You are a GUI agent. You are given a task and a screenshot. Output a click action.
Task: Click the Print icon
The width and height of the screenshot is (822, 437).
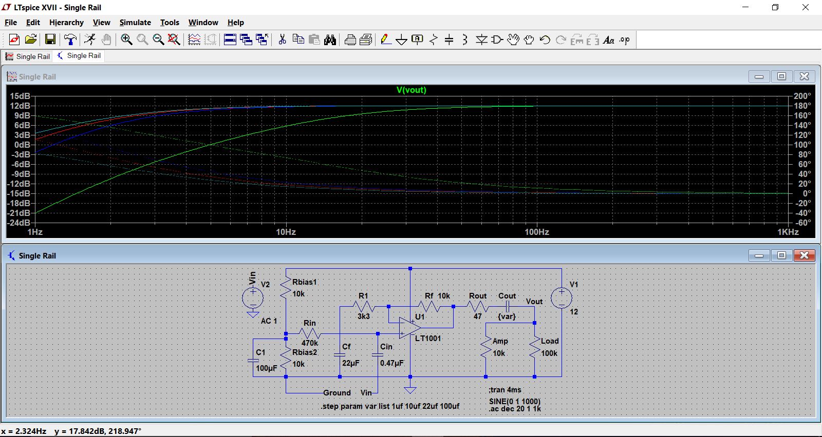pyautogui.click(x=366, y=39)
